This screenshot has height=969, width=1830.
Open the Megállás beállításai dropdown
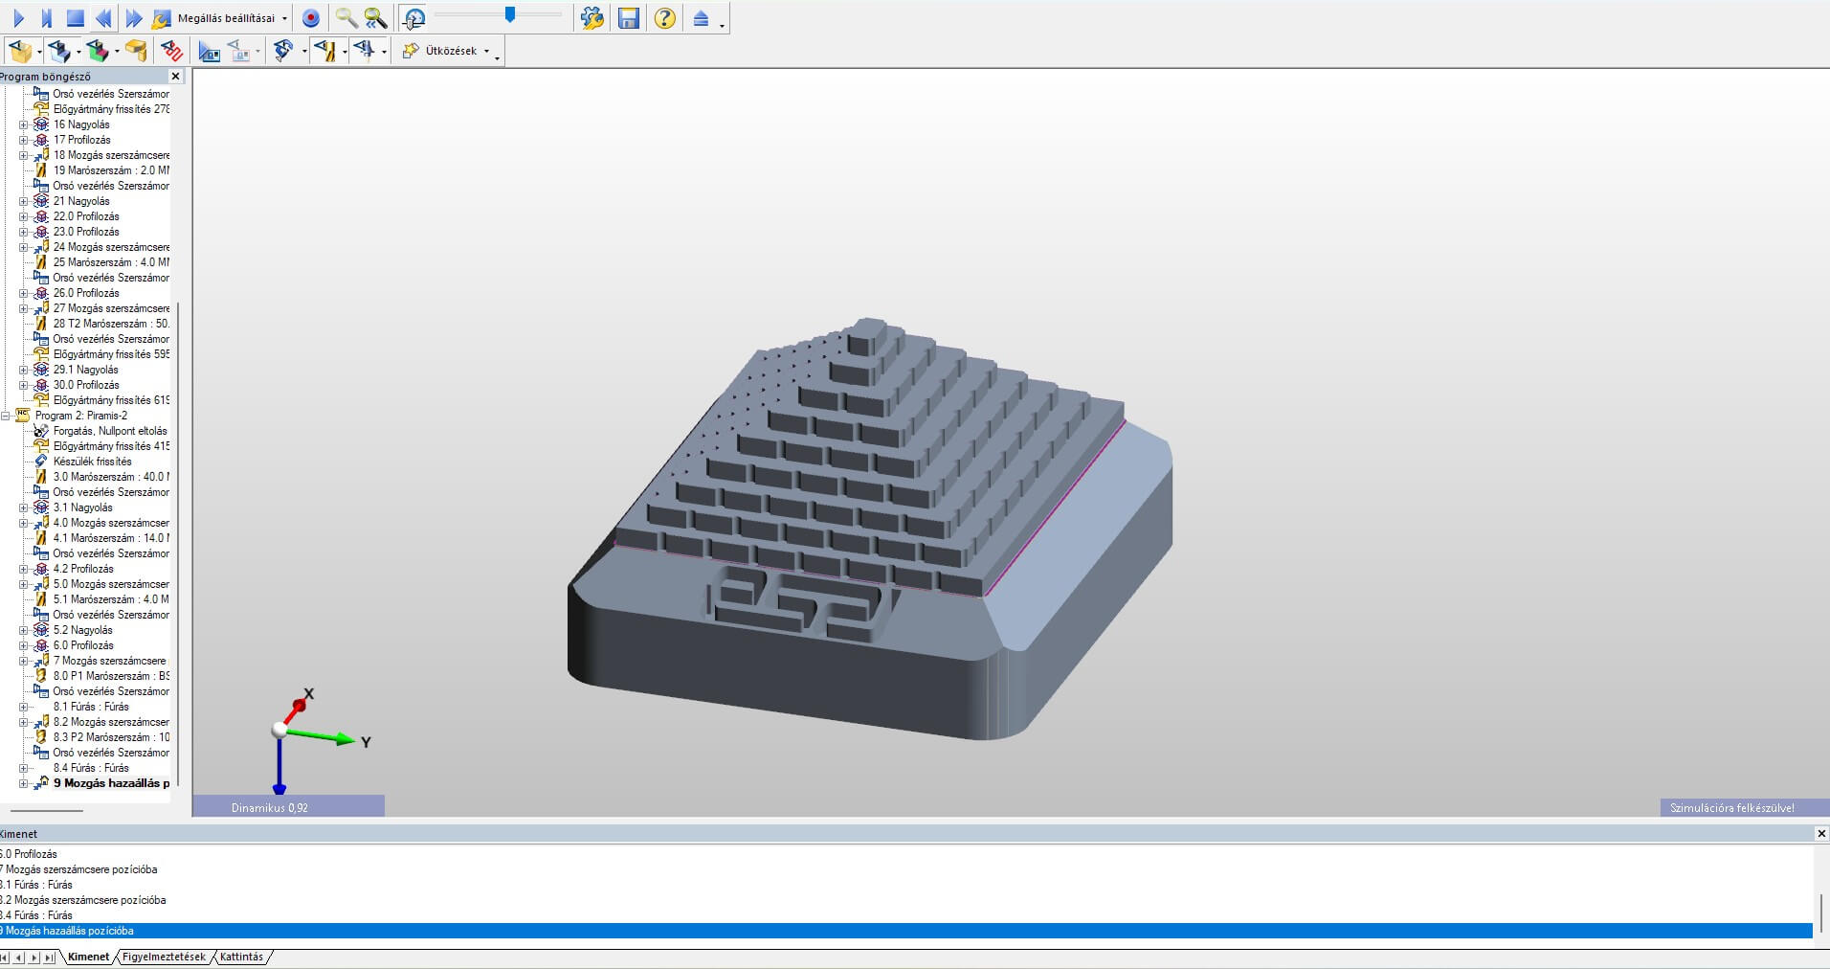click(x=232, y=18)
